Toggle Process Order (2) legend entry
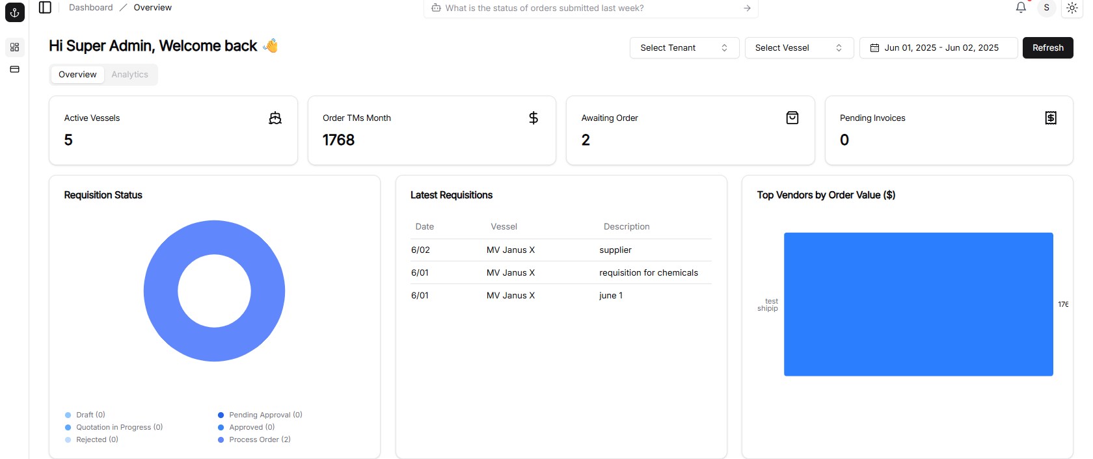The height and width of the screenshot is (459, 1093). [254, 439]
